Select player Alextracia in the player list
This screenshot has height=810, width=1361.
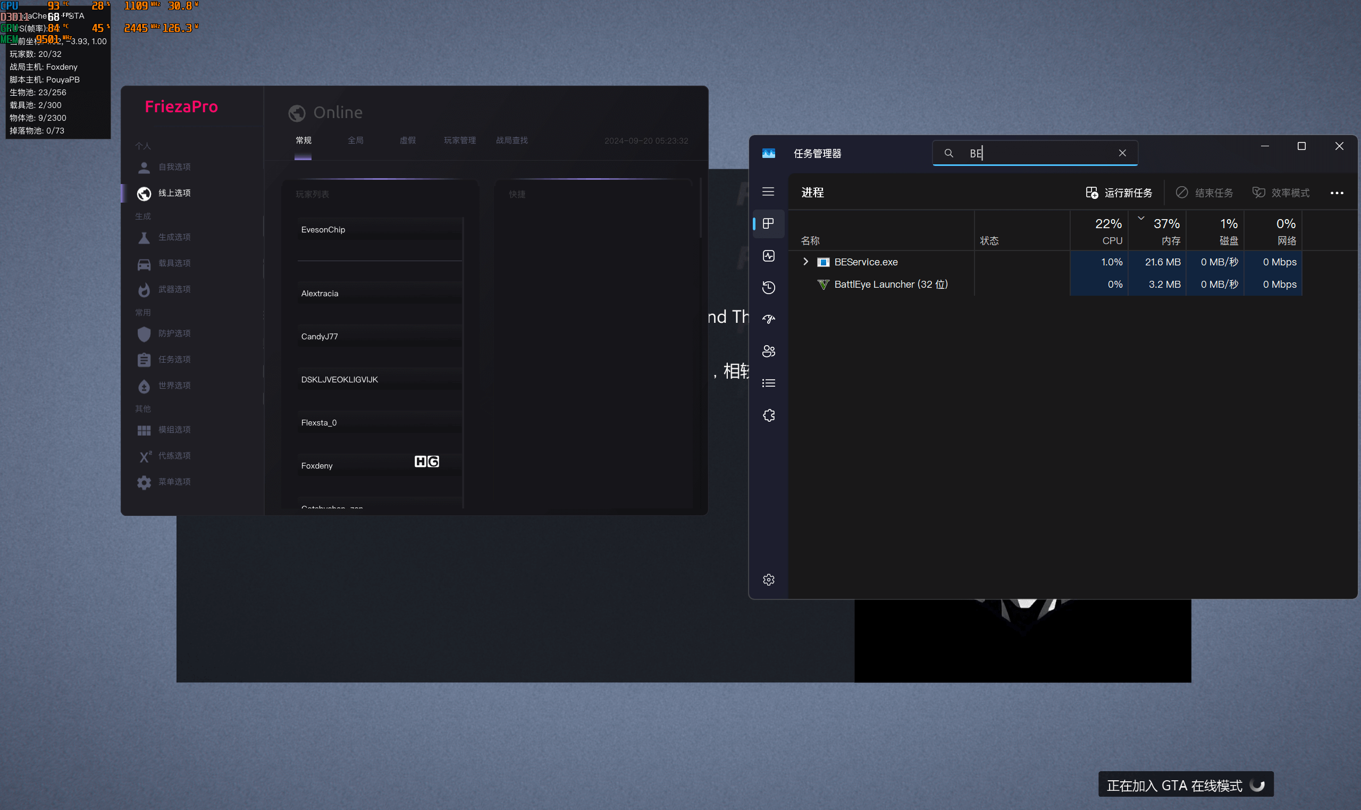[380, 294]
